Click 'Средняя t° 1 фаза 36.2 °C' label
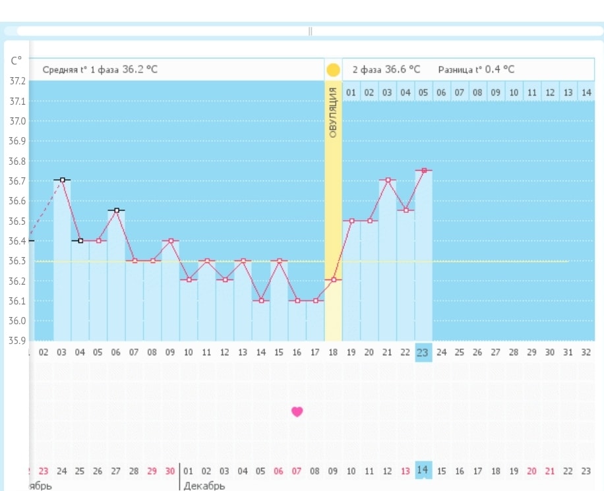 coord(100,70)
